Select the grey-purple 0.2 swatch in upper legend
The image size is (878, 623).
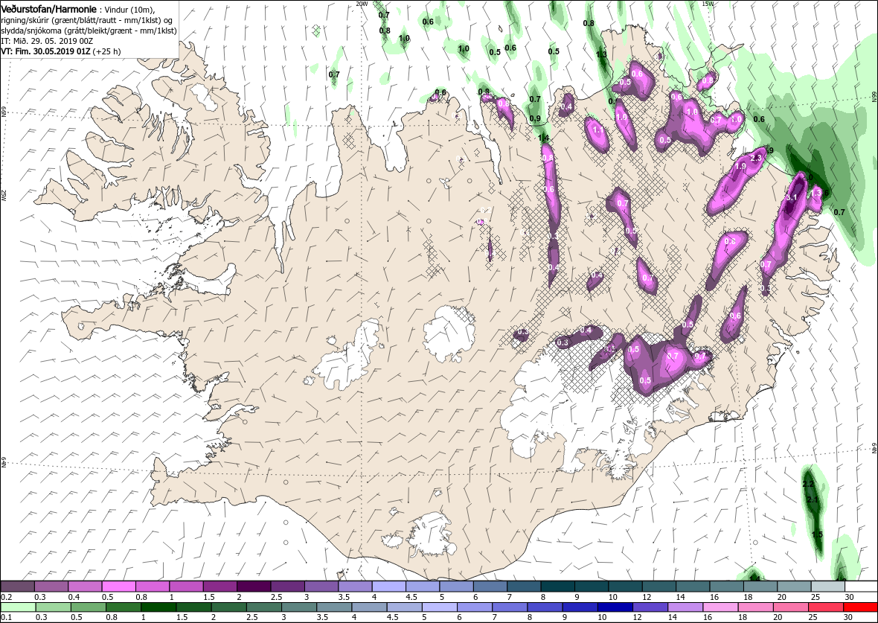18,587
